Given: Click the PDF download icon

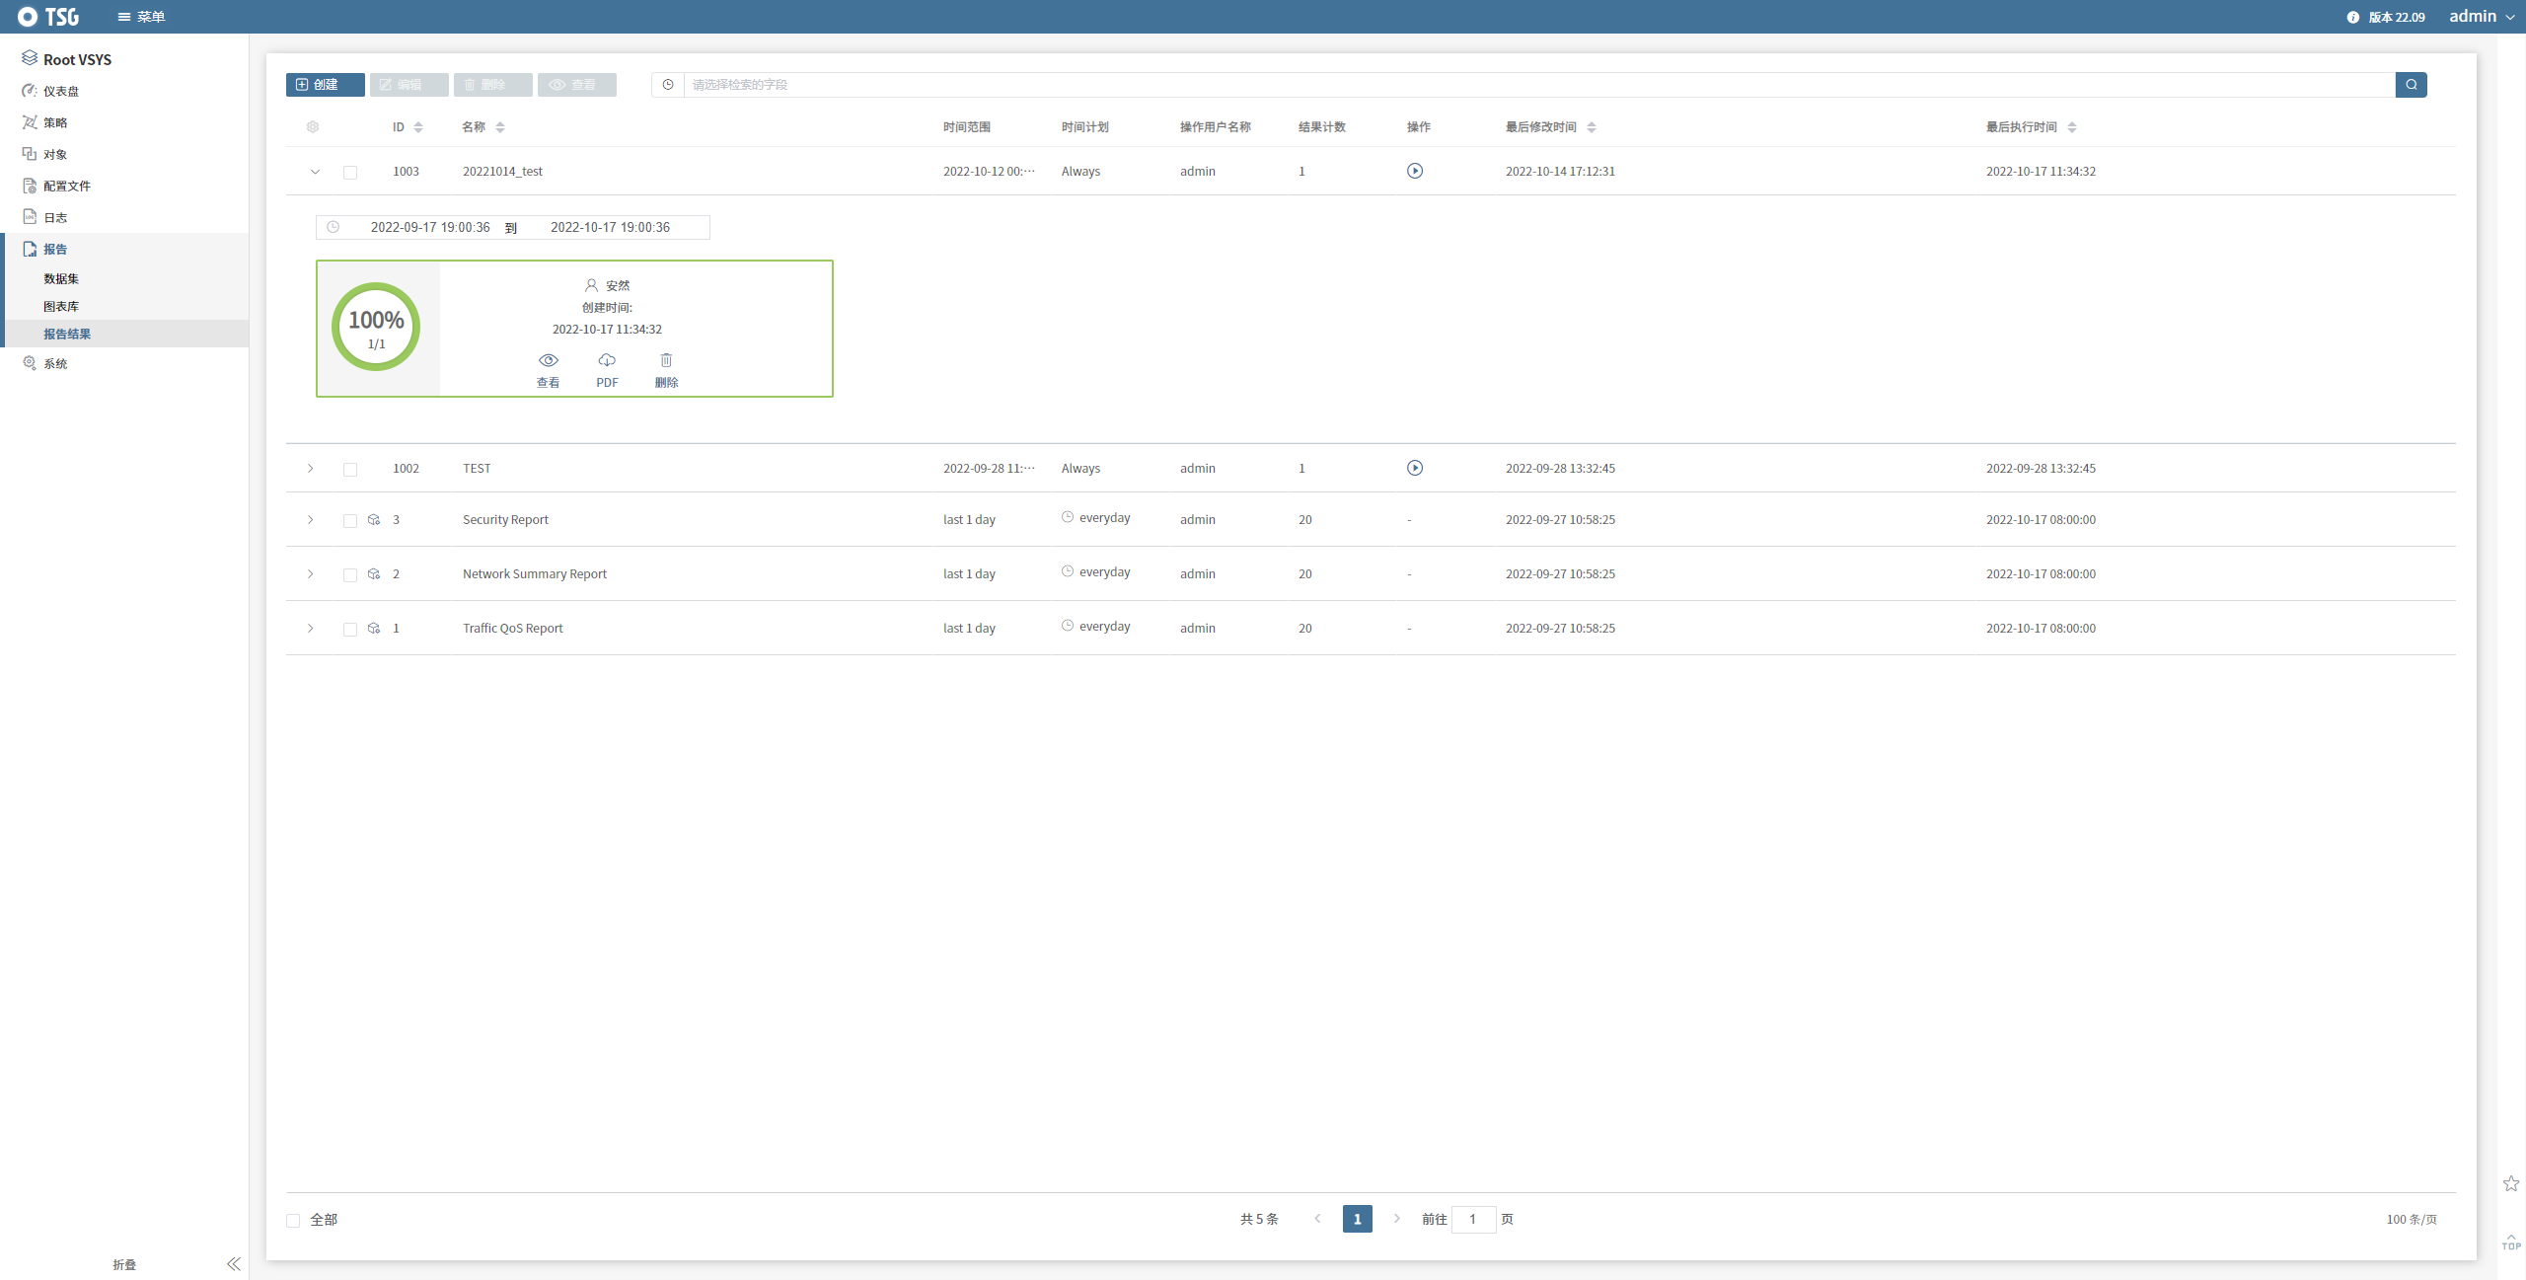Looking at the screenshot, I should coord(607,361).
